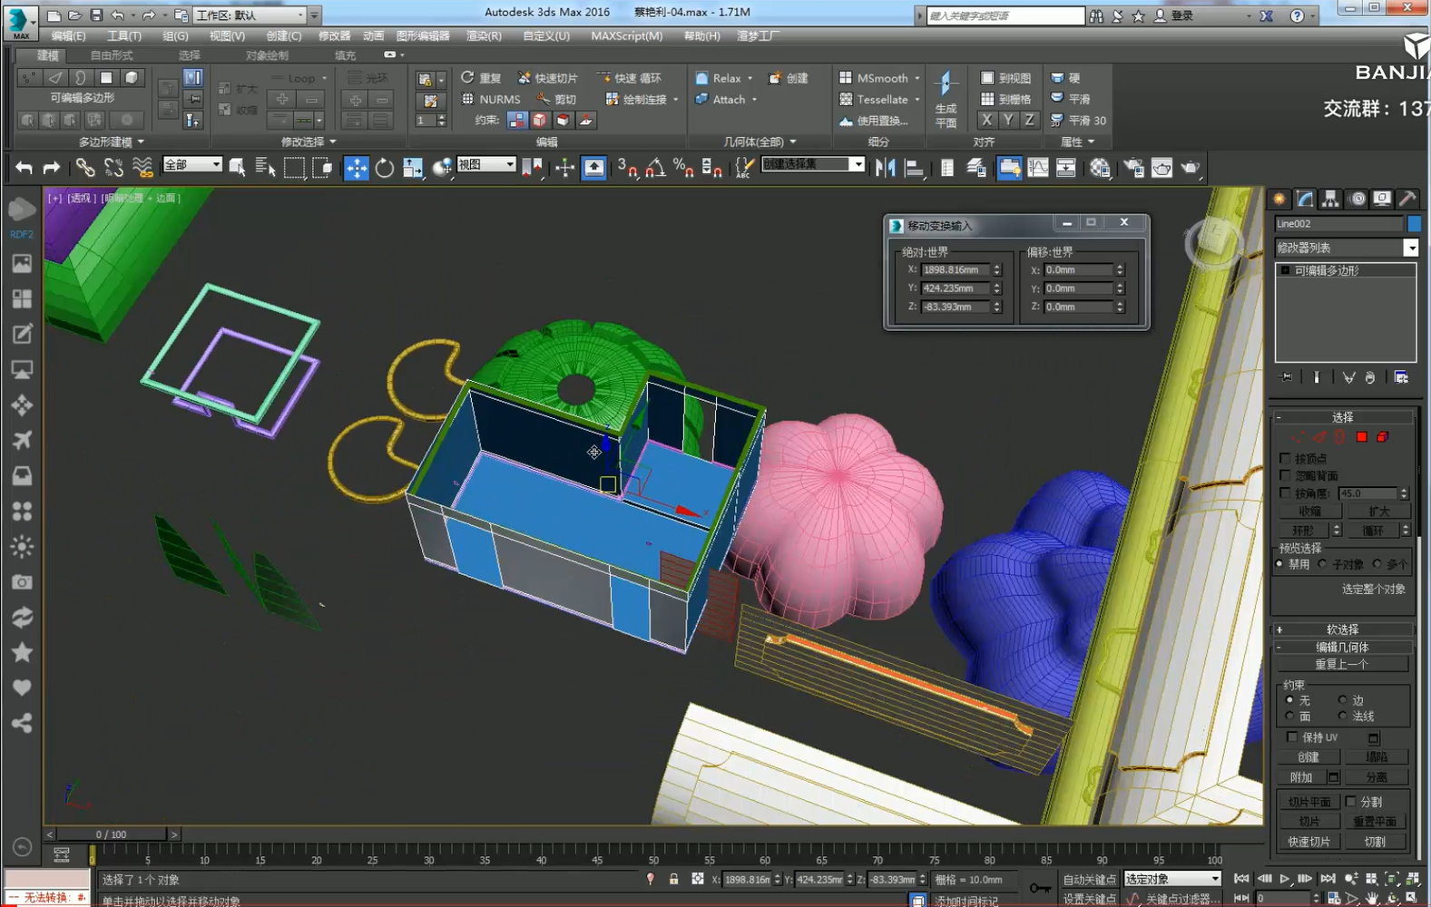Image resolution: width=1431 pixels, height=907 pixels.
Task: Select the Move tool in main toolbar
Action: [357, 168]
